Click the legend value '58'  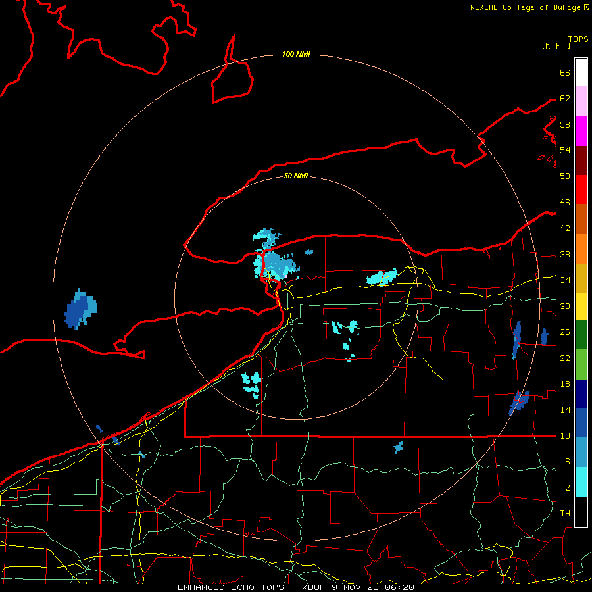[x=565, y=124]
